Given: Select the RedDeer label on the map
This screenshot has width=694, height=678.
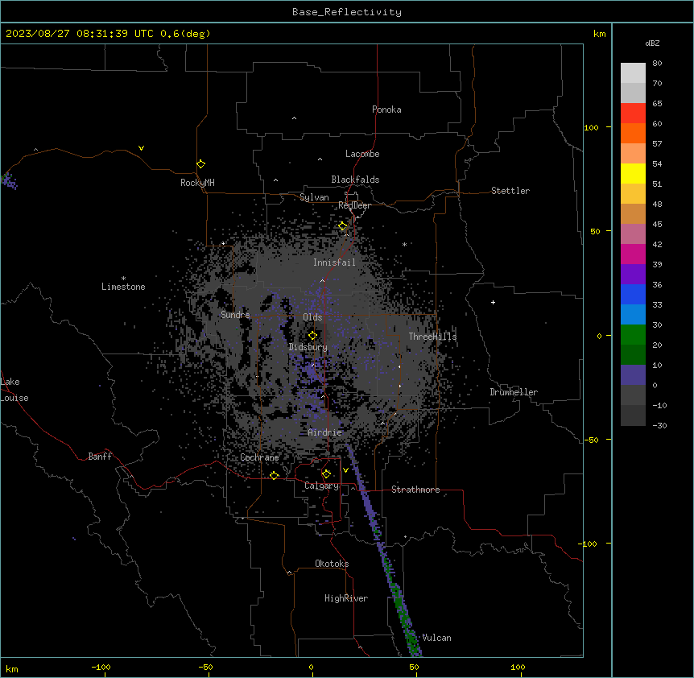Looking at the screenshot, I should (354, 205).
